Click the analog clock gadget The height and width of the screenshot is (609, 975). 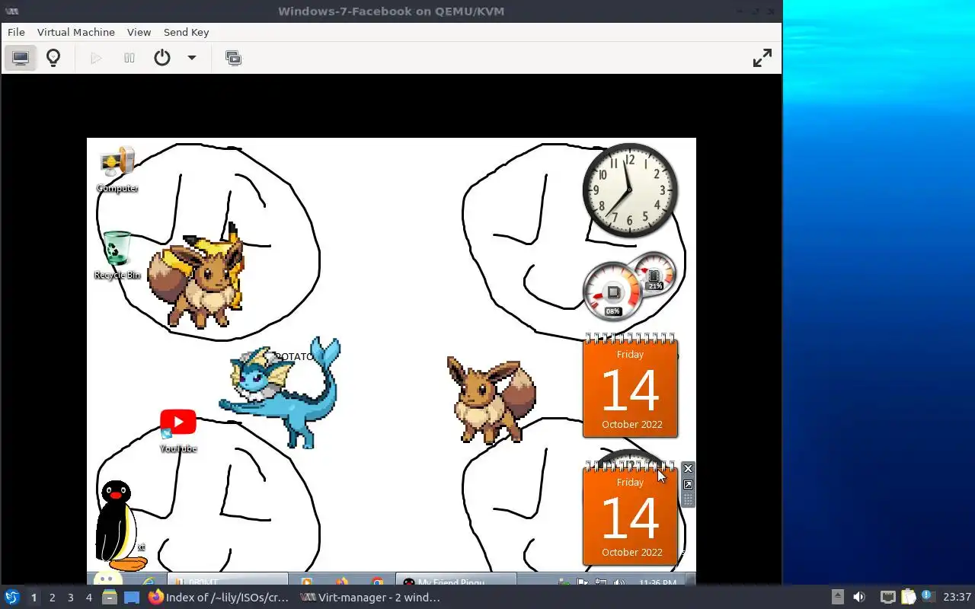630,190
